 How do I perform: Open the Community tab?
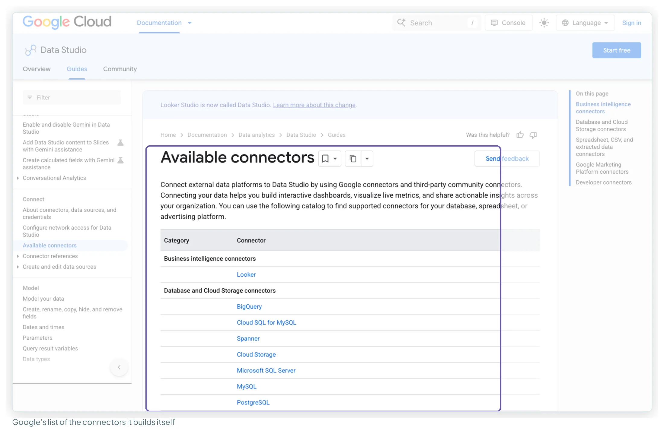point(120,69)
